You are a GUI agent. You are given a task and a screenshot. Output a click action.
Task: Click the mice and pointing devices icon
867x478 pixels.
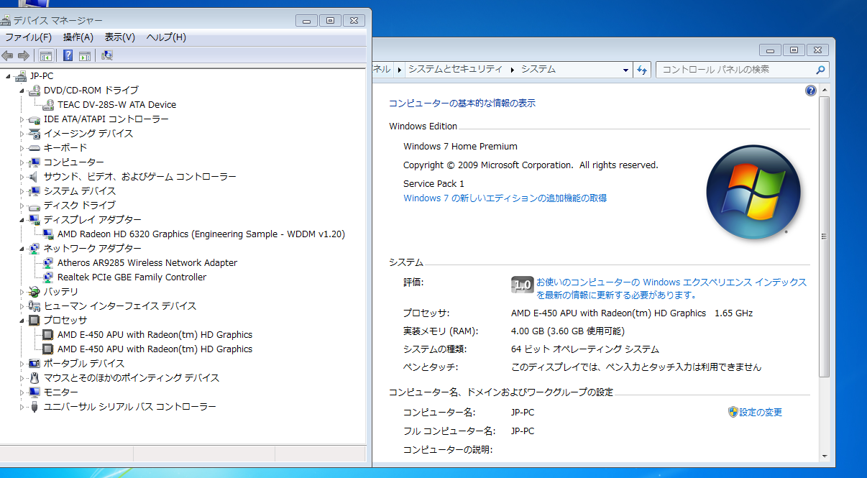pyautogui.click(x=34, y=378)
